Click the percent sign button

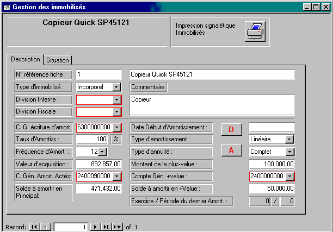(x=116, y=139)
